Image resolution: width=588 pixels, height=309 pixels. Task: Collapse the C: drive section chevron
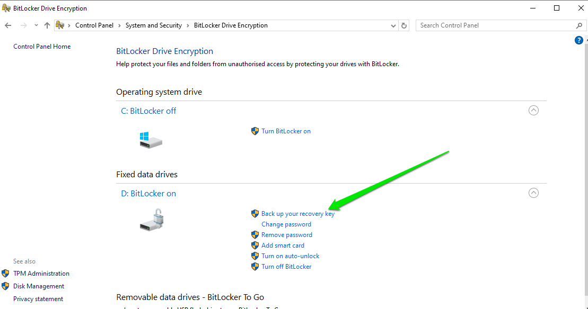point(534,111)
